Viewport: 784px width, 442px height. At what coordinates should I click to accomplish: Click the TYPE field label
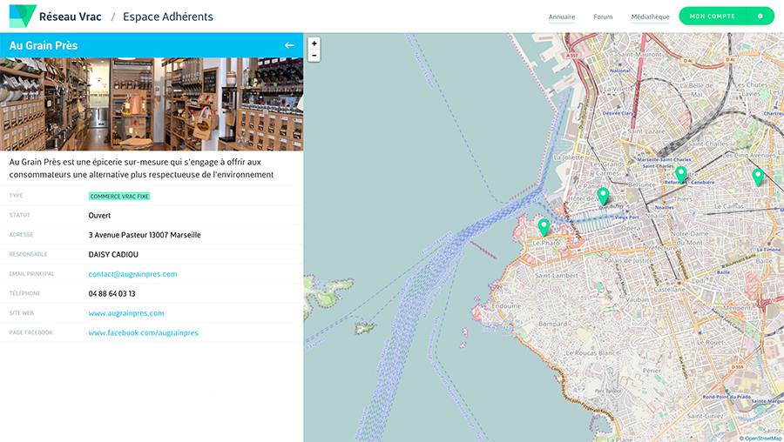16,195
